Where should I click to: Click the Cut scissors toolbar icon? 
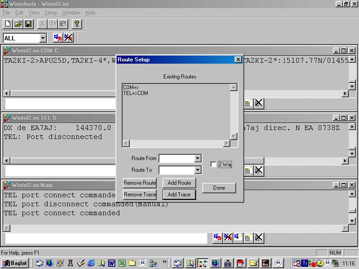coord(42,24)
